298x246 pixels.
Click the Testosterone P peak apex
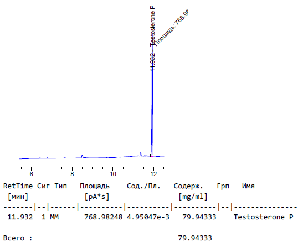(x=152, y=46)
